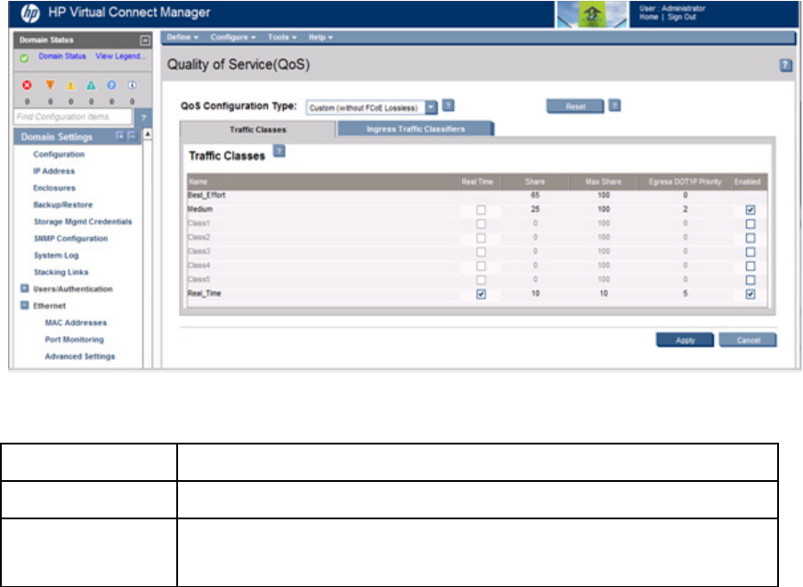Click the Reset button
The width and height of the screenshot is (803, 587).
(x=575, y=107)
